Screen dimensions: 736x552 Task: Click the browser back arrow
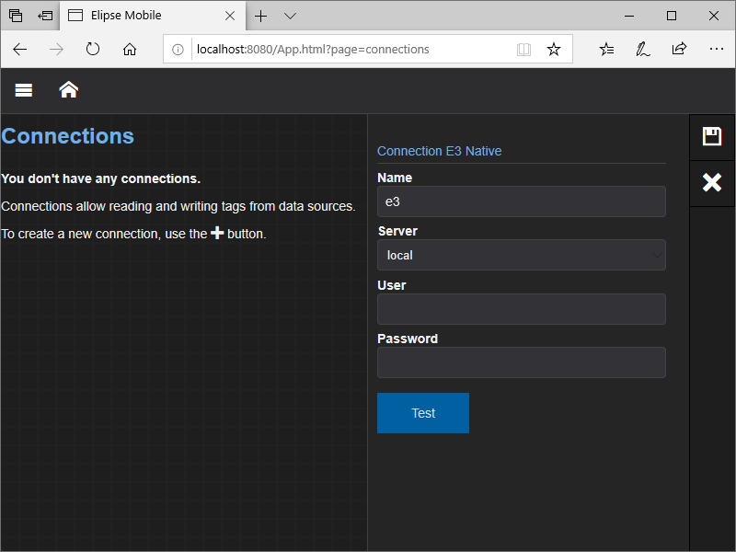point(20,49)
